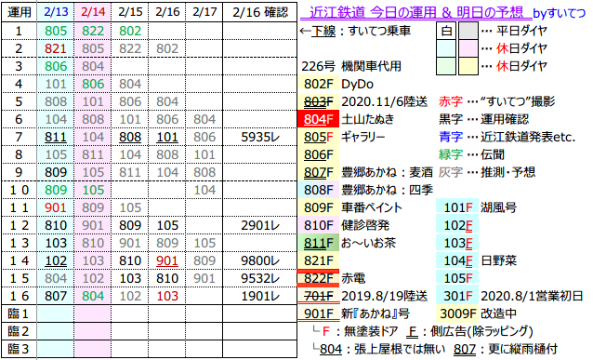Click the 802F legend cell
This screenshot has height=360, width=593.
tap(319, 84)
